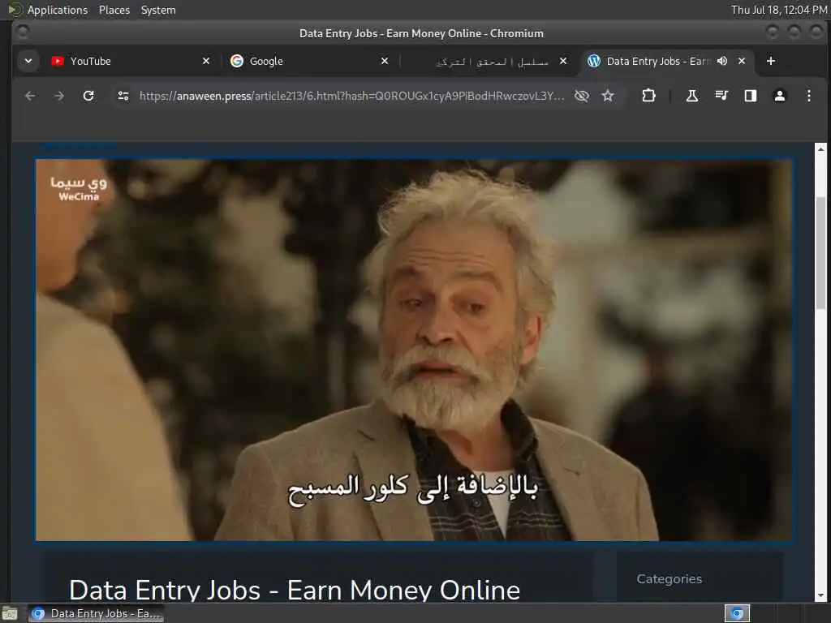Select Data Entry Jobs taskbar window button
Screen dimensions: 831x623
click(96, 613)
